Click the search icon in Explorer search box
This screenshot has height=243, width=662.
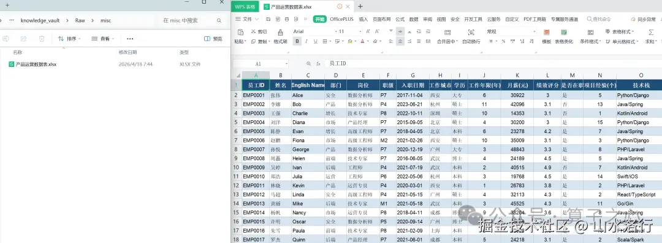tap(219, 20)
